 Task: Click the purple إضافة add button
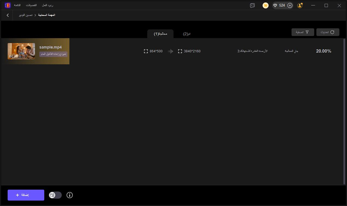click(x=26, y=195)
